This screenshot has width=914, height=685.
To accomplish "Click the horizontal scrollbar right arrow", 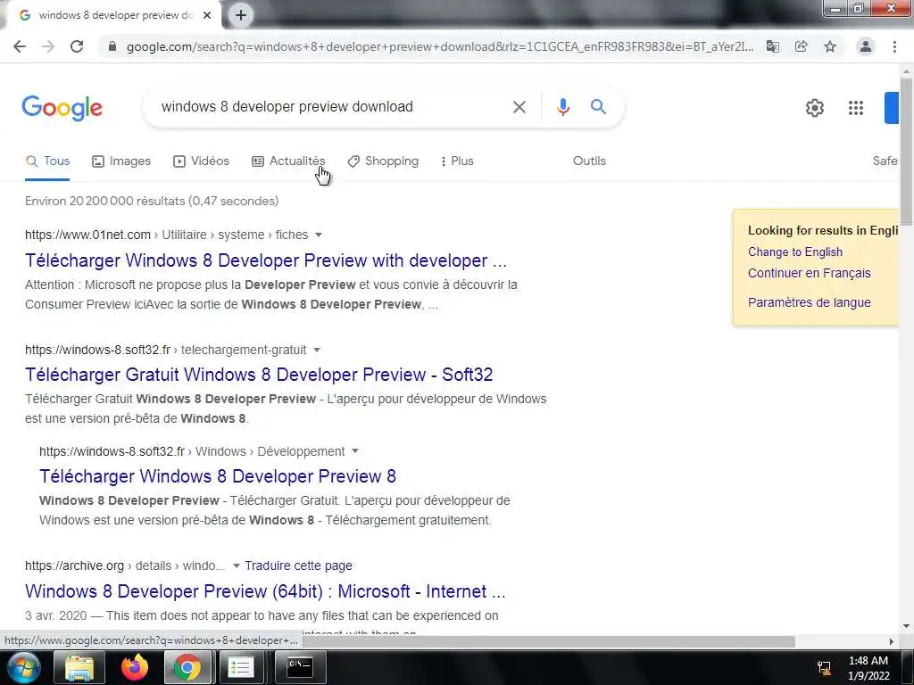I will pyautogui.click(x=892, y=641).
